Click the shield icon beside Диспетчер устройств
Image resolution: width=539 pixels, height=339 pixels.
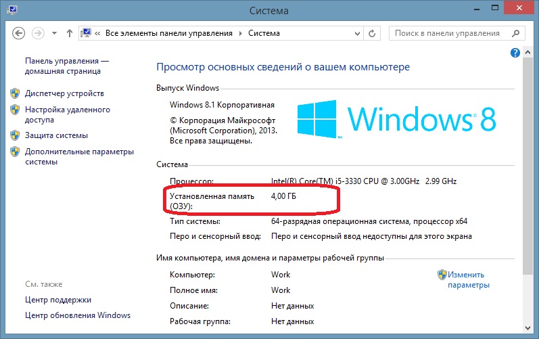click(x=15, y=93)
